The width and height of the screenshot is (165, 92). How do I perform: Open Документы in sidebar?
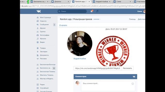tap(44, 55)
